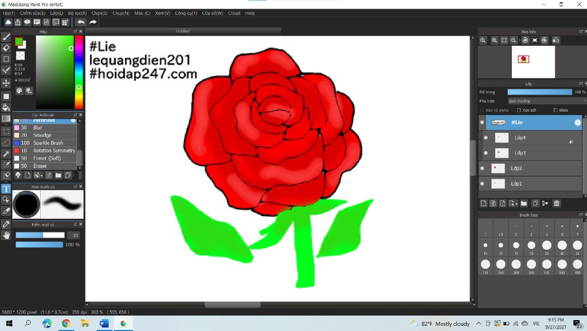The height and width of the screenshot is (331, 587).
Task: Select the Eraser (Soft) brush
Action: point(45,158)
